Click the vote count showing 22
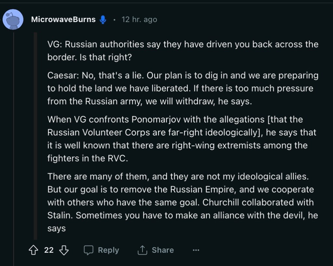 49,250
